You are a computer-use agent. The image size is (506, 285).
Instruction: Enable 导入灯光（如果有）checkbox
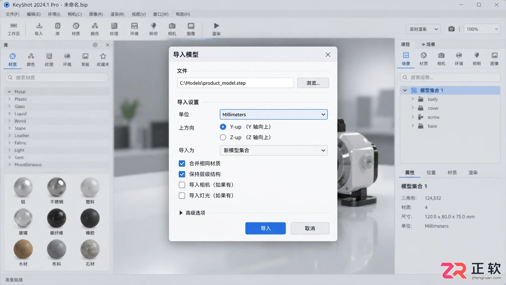tap(182, 196)
